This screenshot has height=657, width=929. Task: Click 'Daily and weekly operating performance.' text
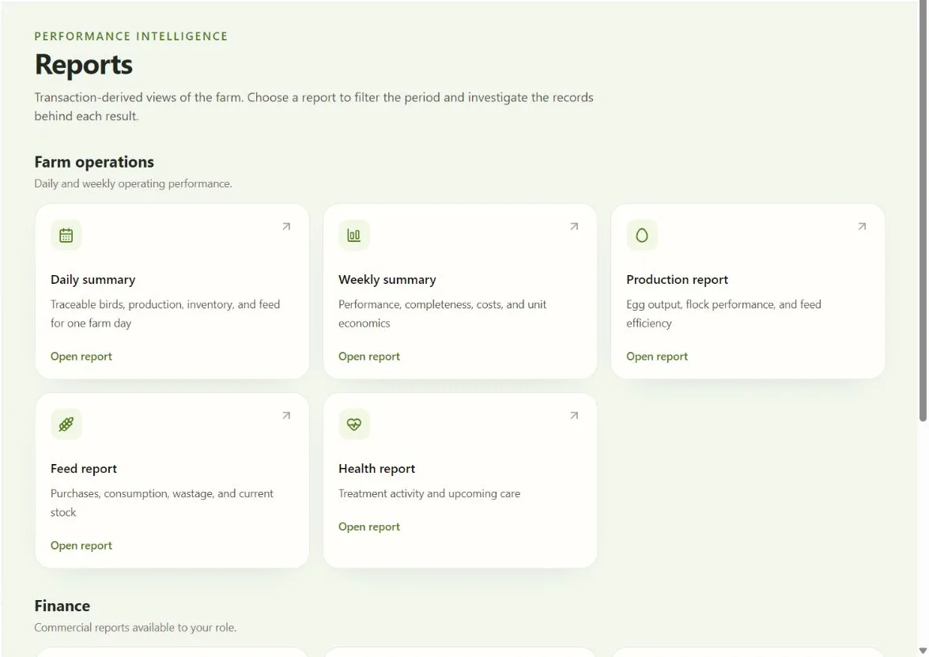[x=134, y=183]
